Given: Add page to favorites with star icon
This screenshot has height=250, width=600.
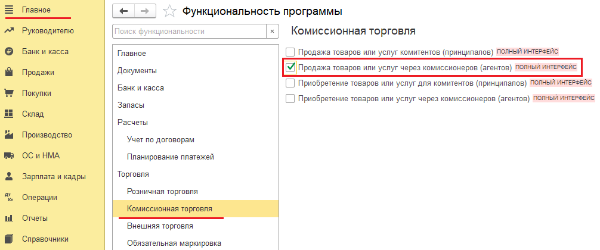Looking at the screenshot, I should 170,11.
